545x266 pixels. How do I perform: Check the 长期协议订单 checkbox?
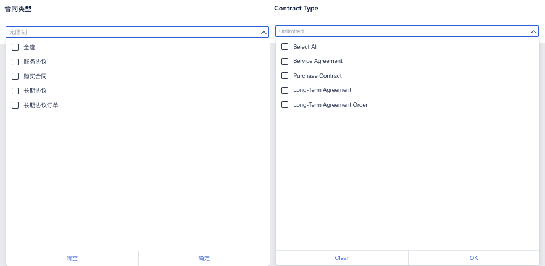15,106
